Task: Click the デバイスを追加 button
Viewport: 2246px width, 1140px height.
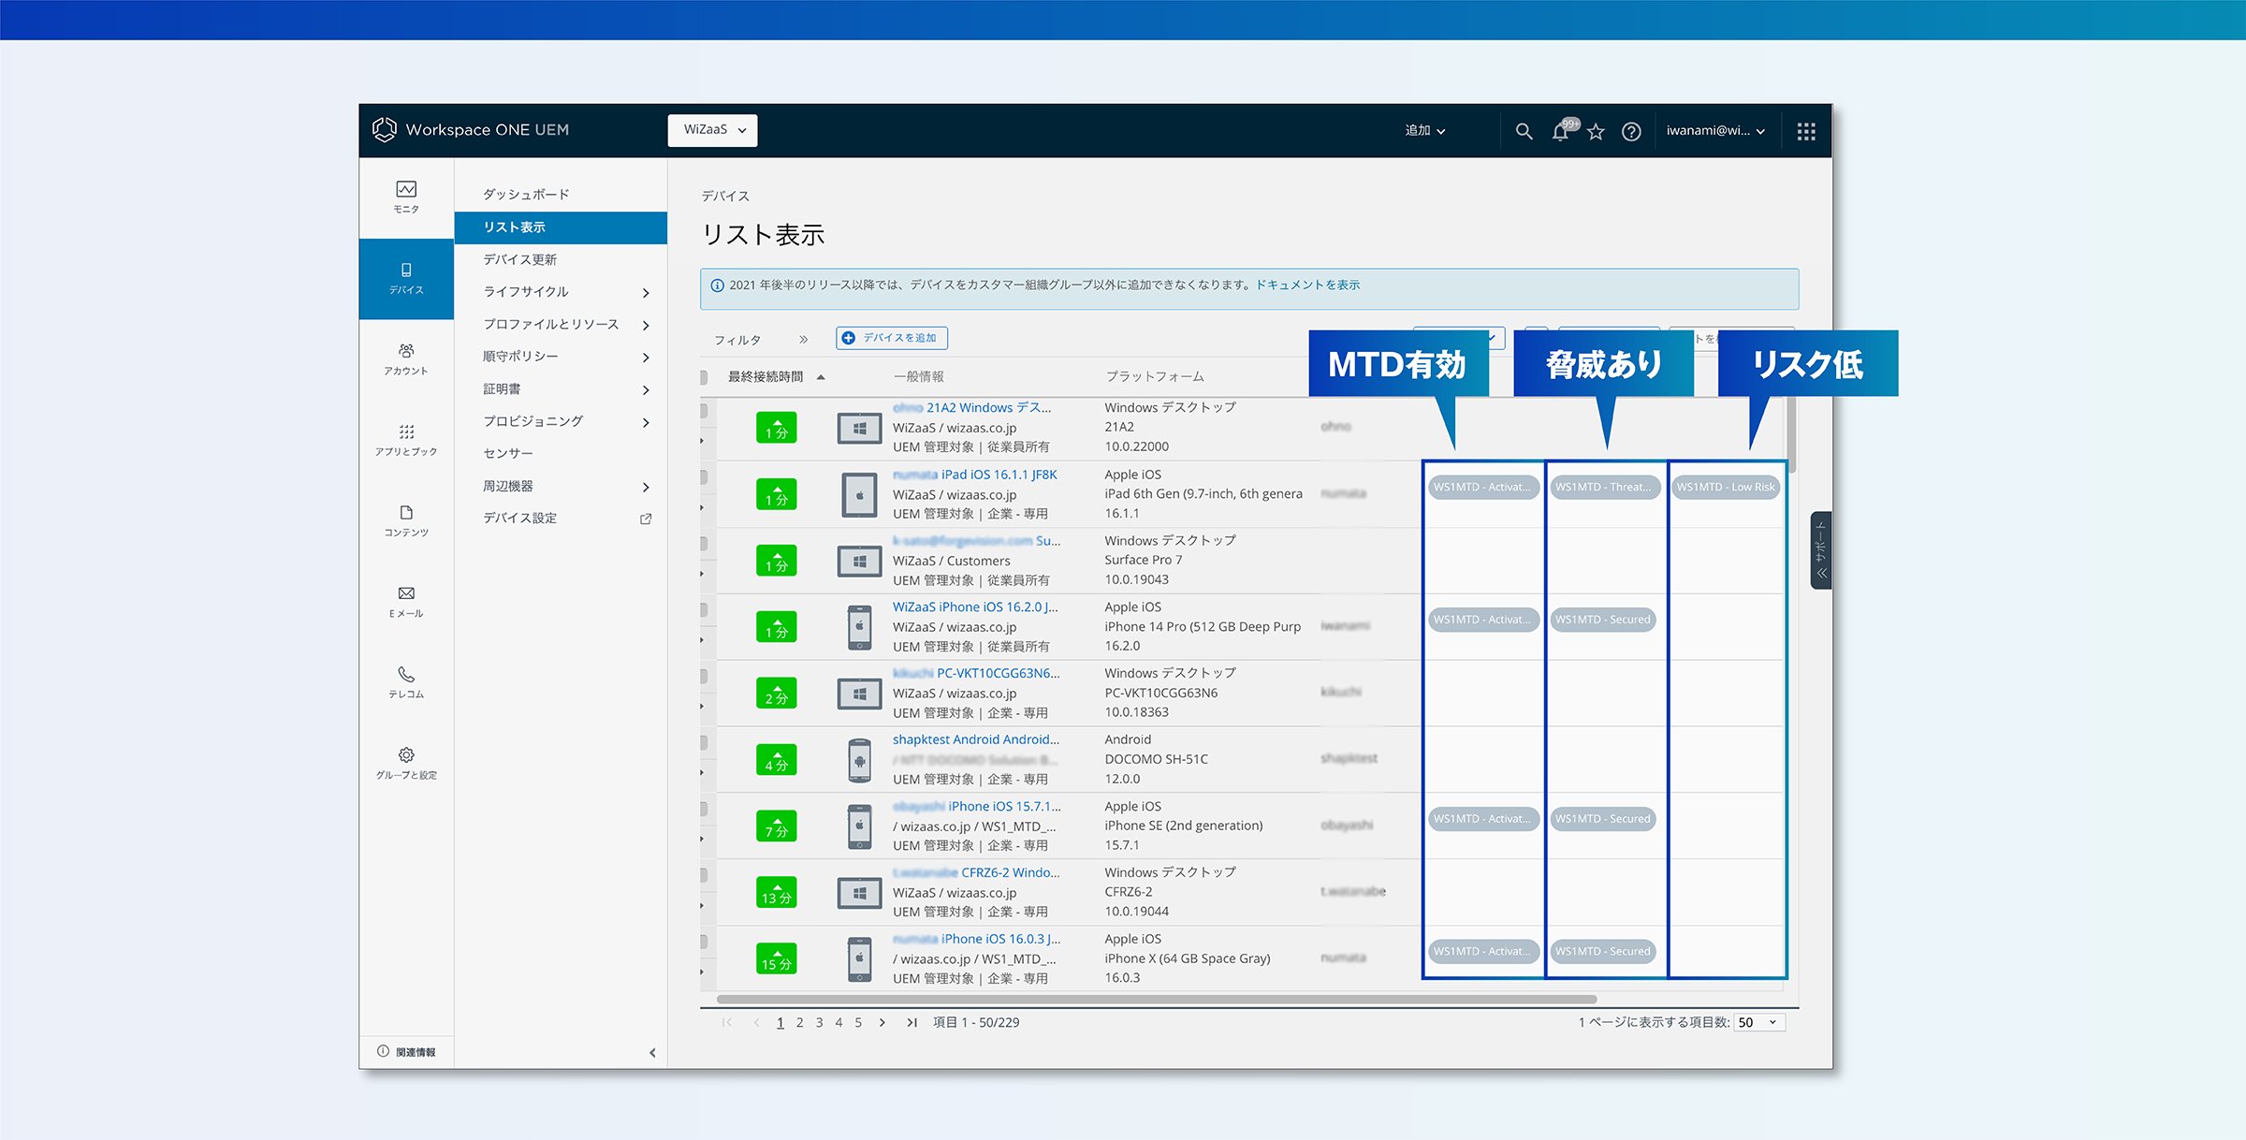Action: 892,338
